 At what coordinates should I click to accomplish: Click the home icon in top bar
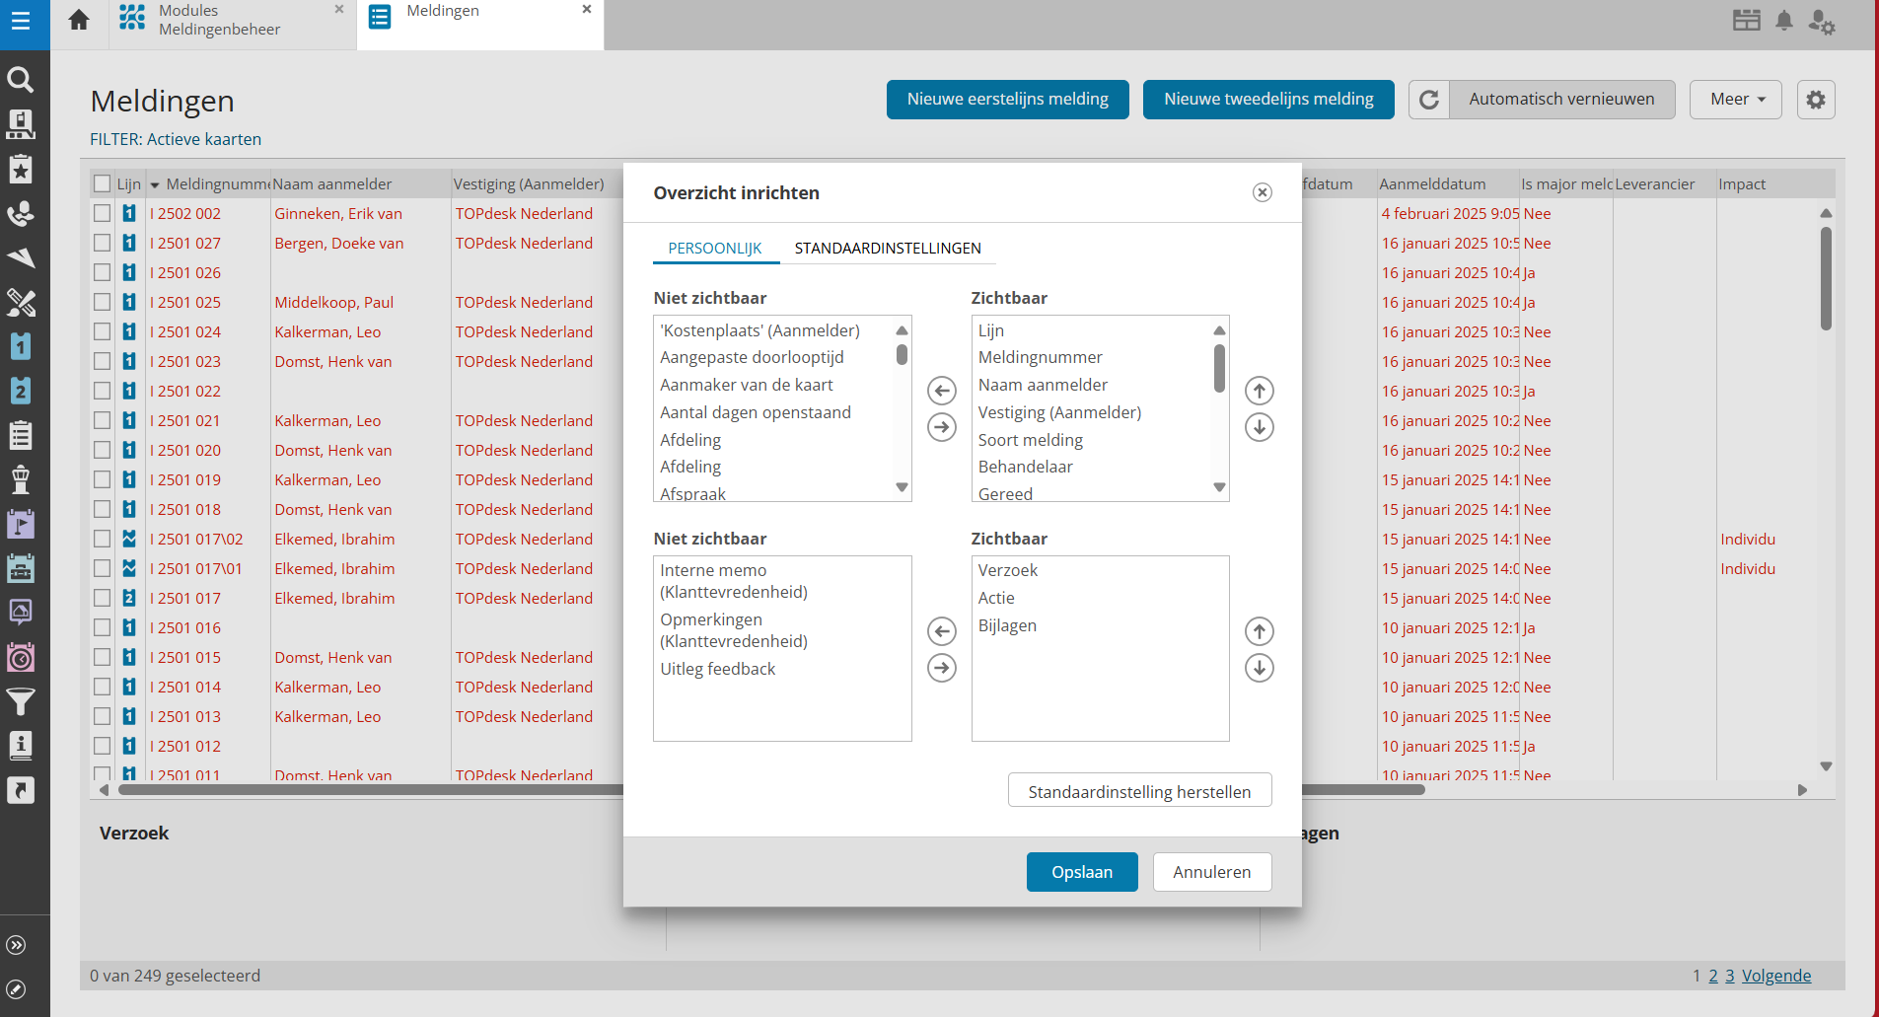[79, 20]
